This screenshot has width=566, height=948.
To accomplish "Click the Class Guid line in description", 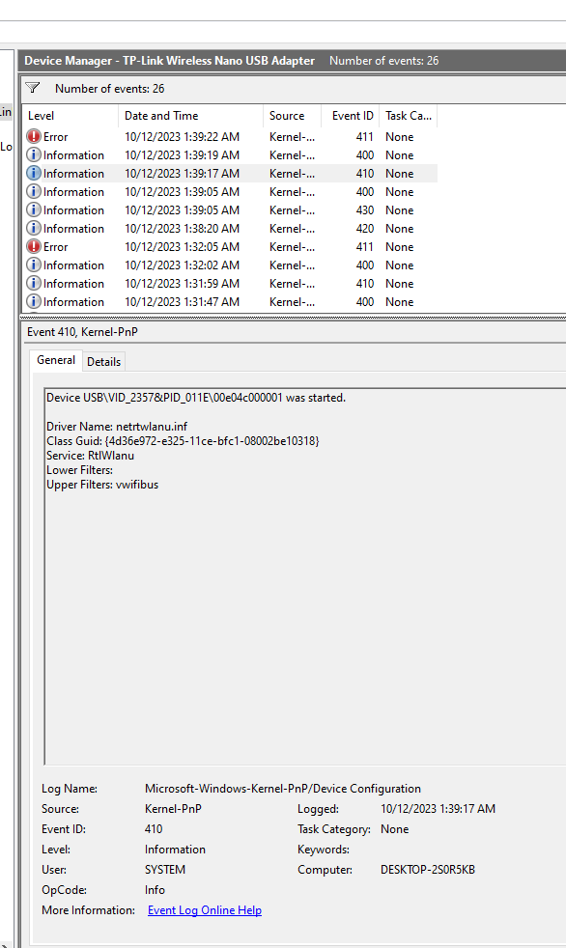I will tap(183, 441).
